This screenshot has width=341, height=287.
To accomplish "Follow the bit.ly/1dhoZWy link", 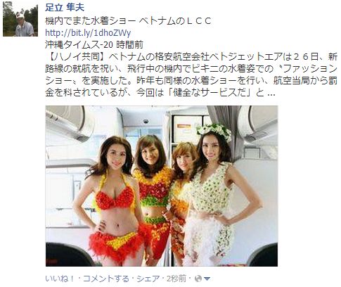I will (x=88, y=33).
